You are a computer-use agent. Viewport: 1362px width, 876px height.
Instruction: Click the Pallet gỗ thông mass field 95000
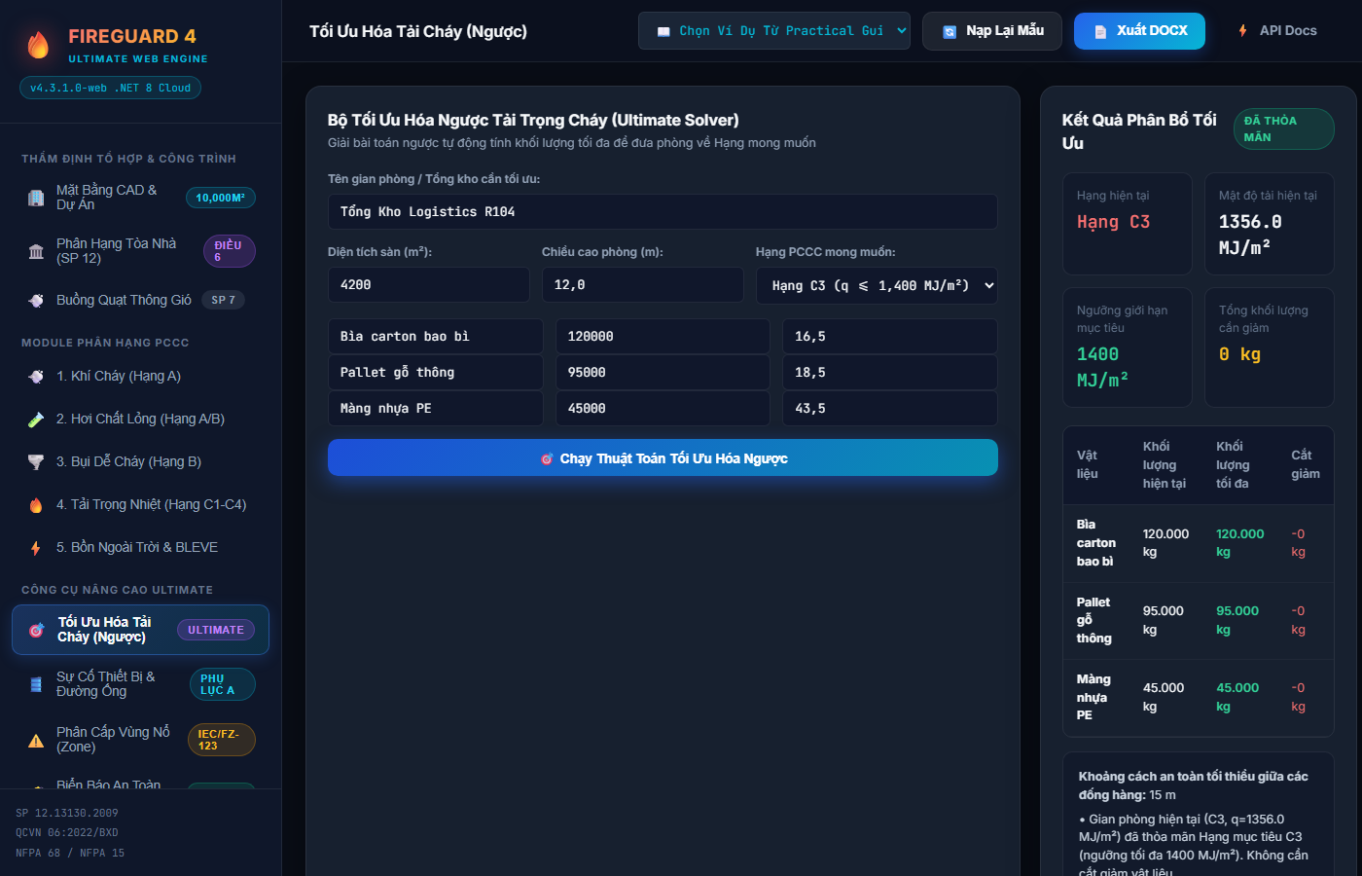(x=663, y=372)
